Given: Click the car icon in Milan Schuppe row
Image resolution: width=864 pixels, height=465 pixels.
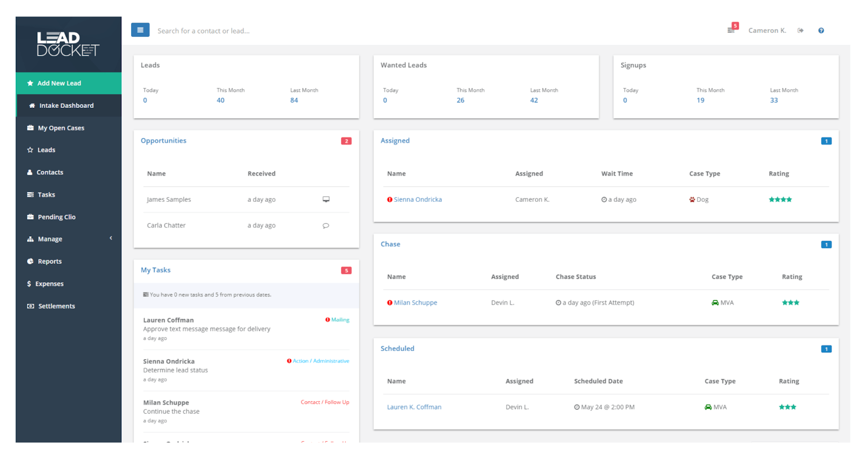Looking at the screenshot, I should [x=715, y=303].
